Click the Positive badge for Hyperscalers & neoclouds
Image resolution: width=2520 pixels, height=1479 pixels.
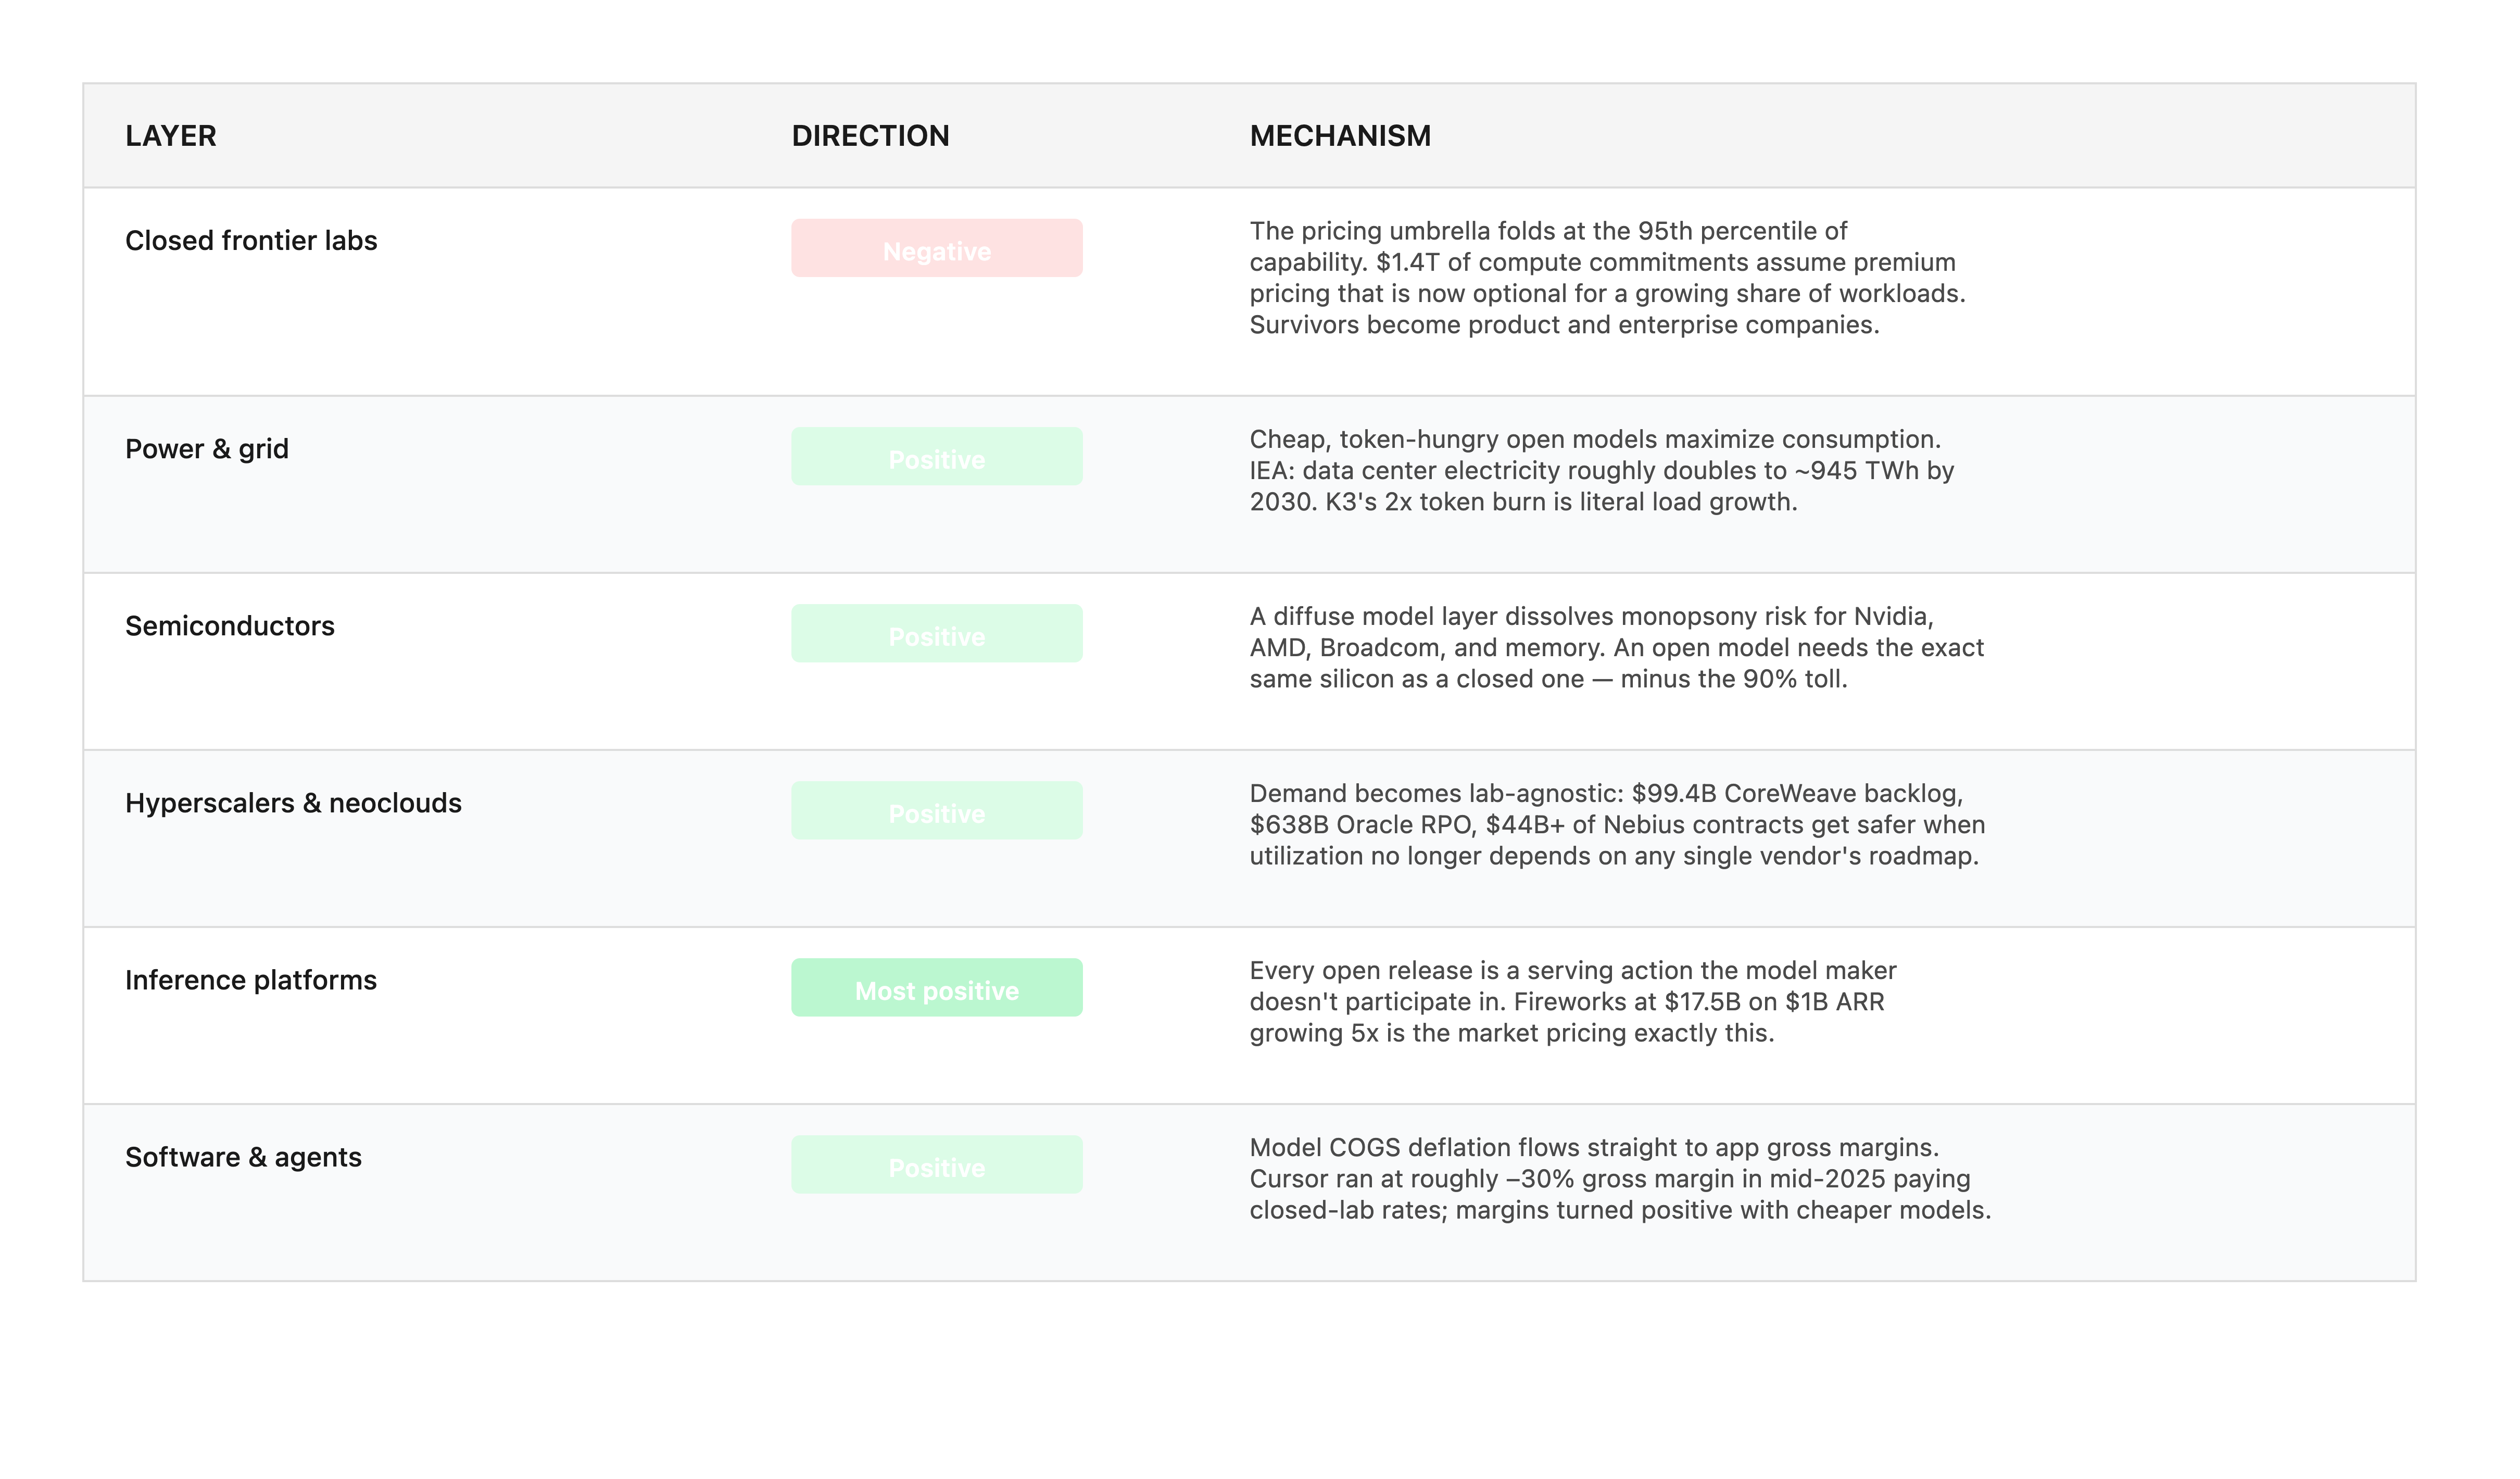point(937,811)
